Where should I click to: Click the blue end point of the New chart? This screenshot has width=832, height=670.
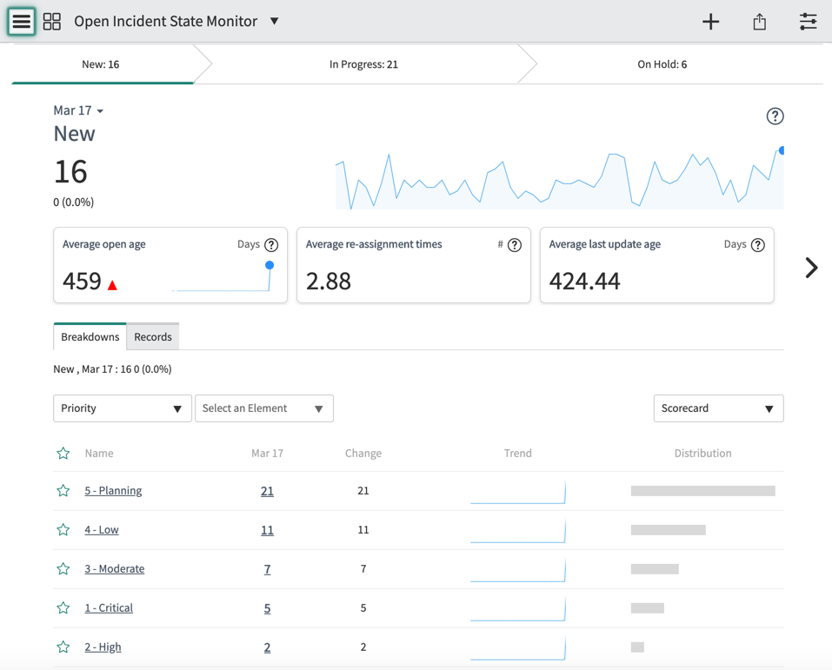click(x=781, y=150)
